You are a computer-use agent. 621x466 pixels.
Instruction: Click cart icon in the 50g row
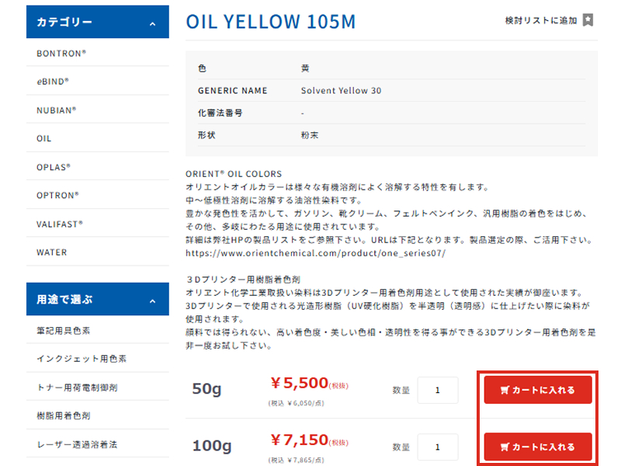(x=505, y=391)
